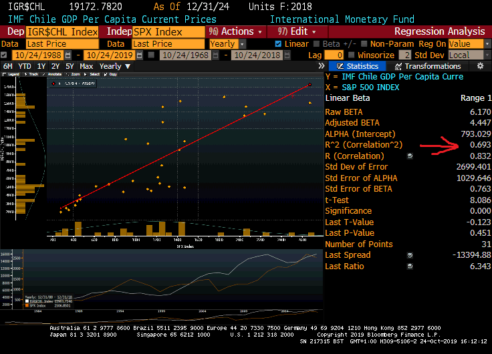This screenshot has height=354, width=492.
Task: Click the X = S&P 500 INDEX series label
Action: [362, 87]
